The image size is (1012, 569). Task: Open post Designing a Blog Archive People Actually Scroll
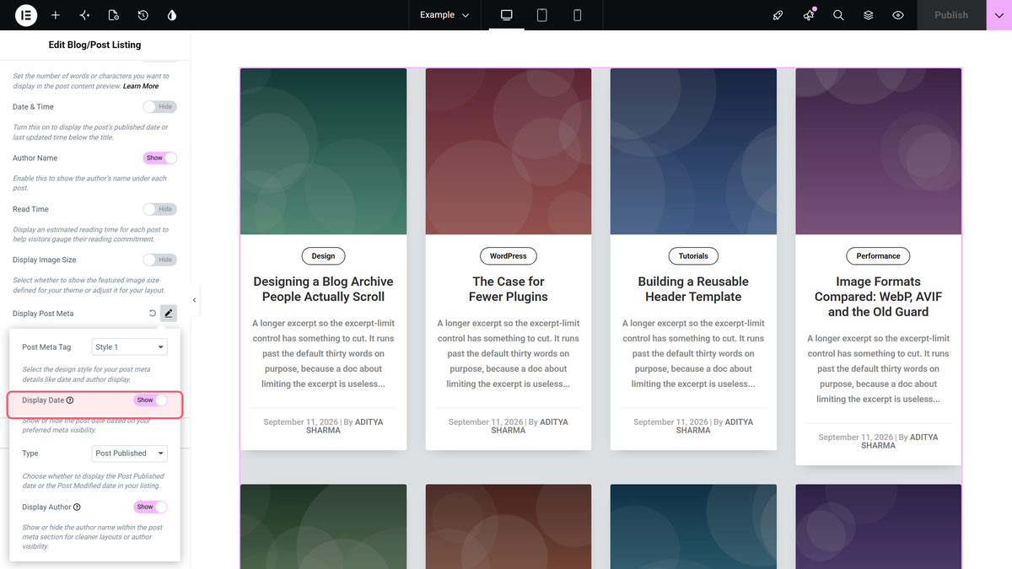323,289
